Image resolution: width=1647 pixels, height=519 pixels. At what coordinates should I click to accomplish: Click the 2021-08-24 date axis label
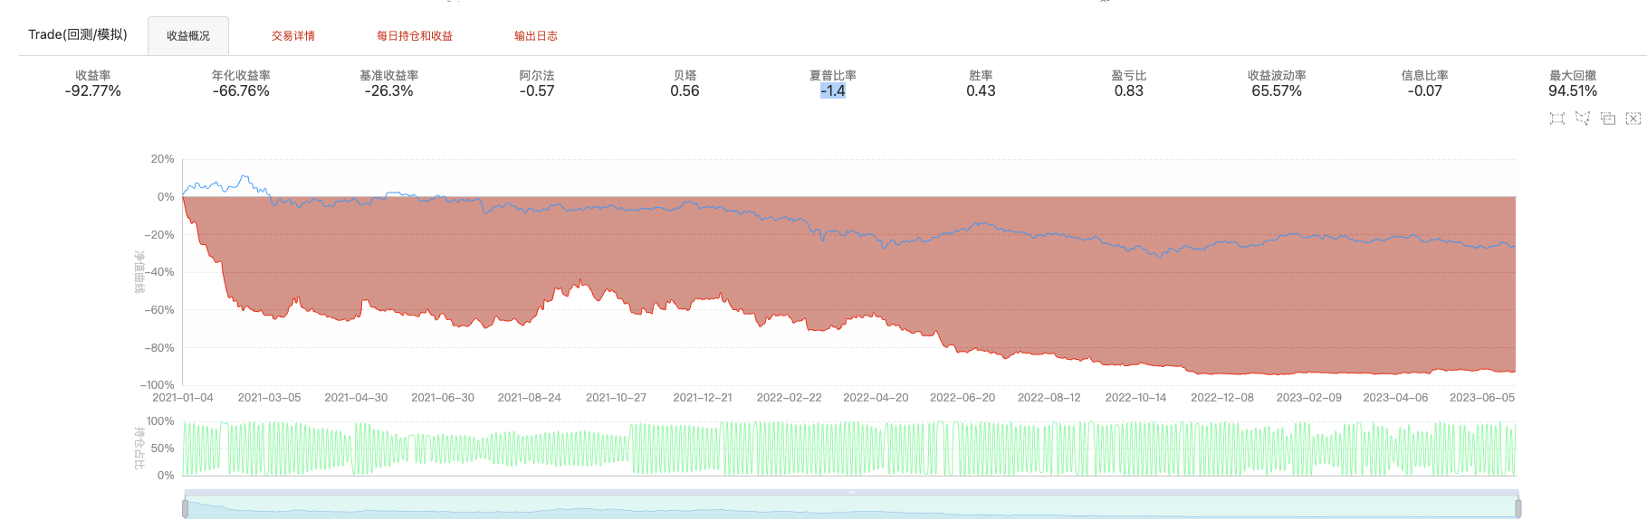pyautogui.click(x=530, y=398)
